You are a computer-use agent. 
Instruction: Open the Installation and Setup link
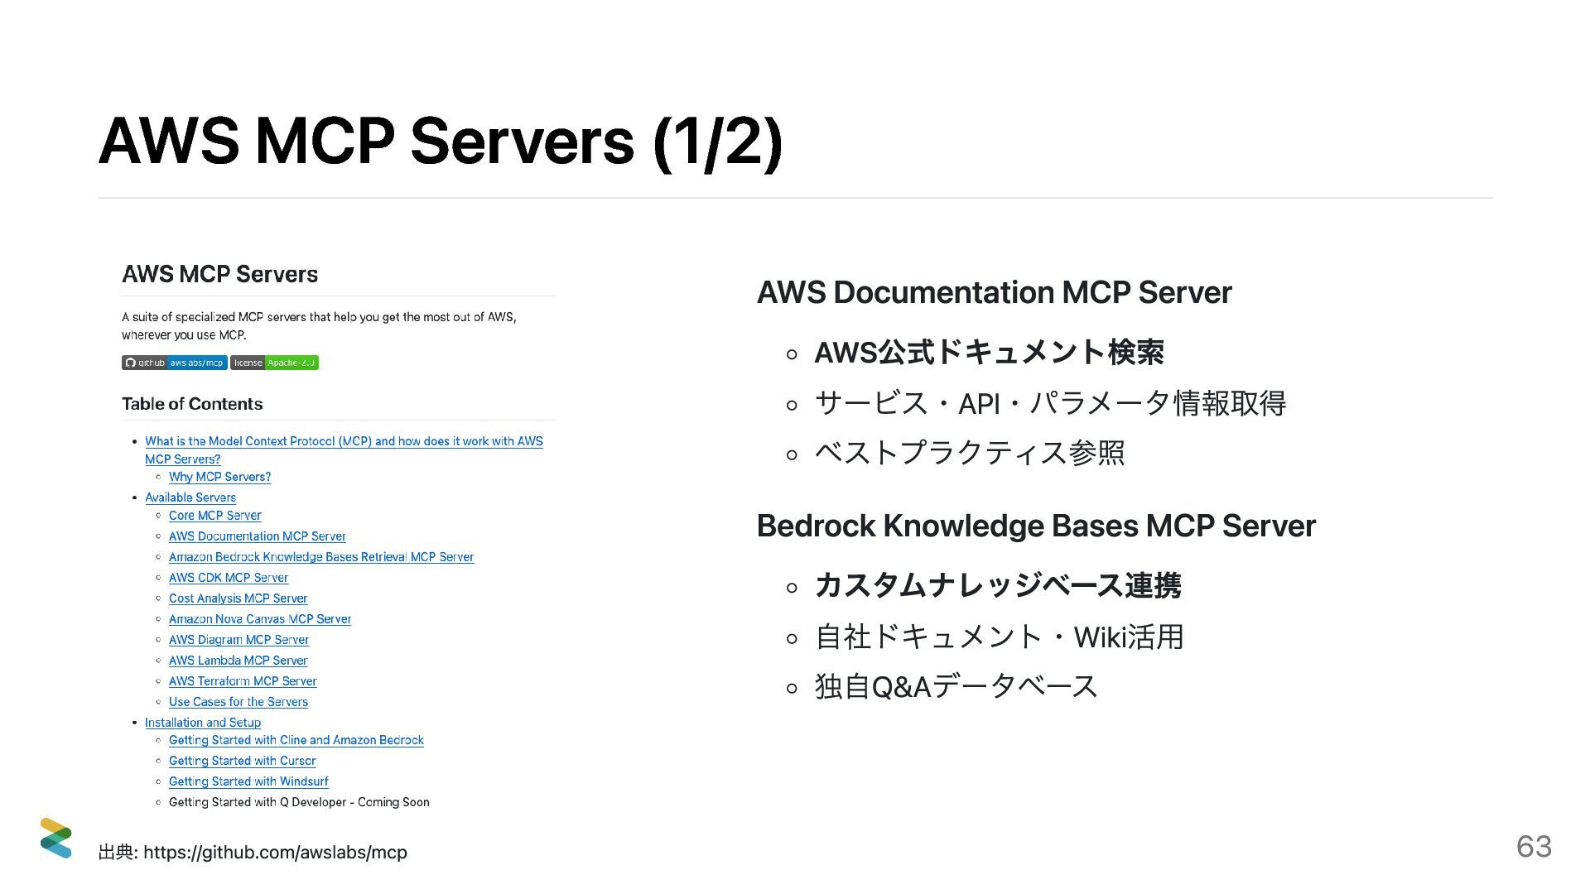pos(202,723)
